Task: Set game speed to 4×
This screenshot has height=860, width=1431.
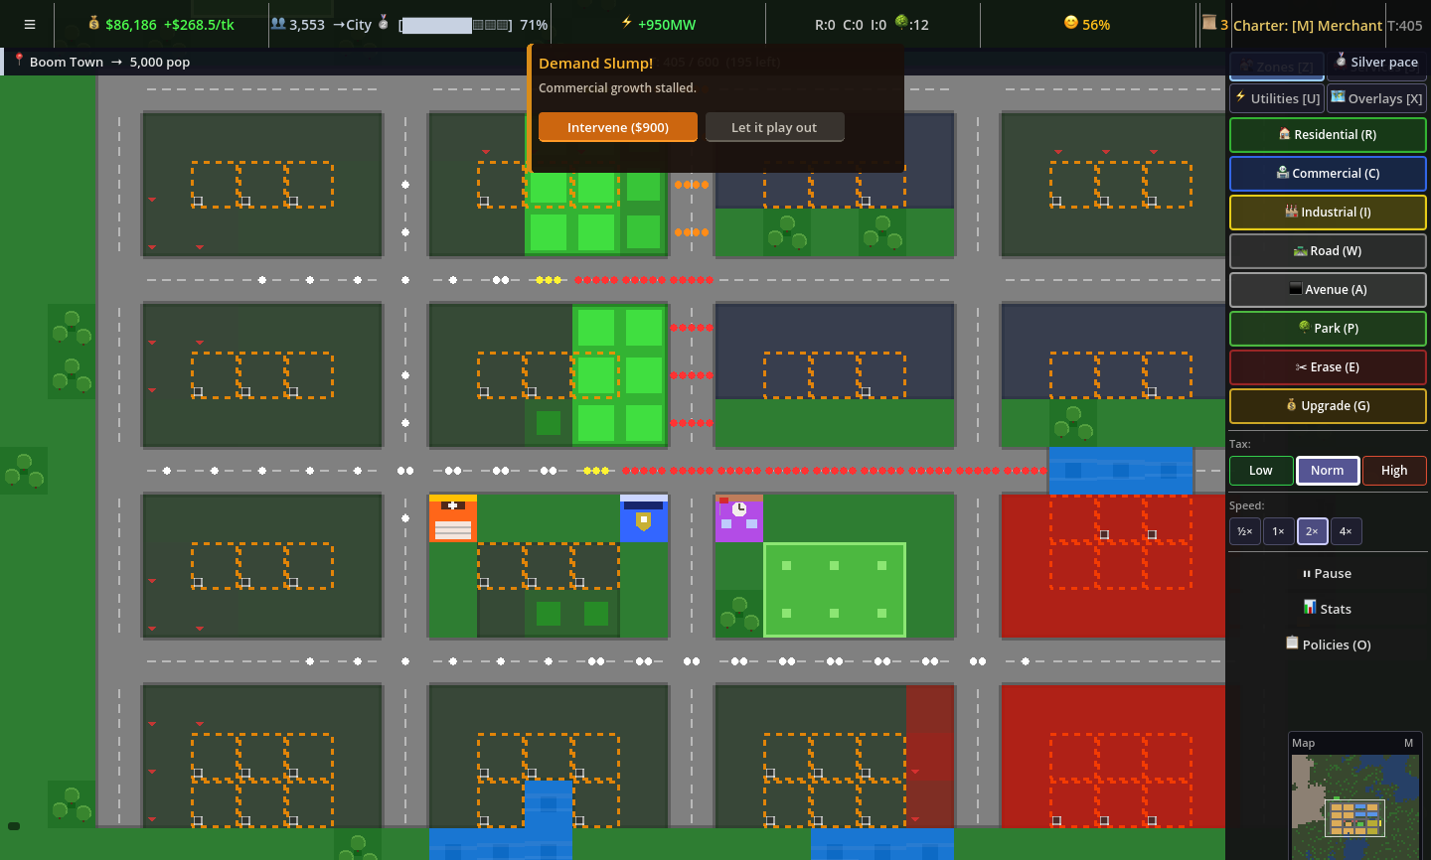Action: (1347, 531)
